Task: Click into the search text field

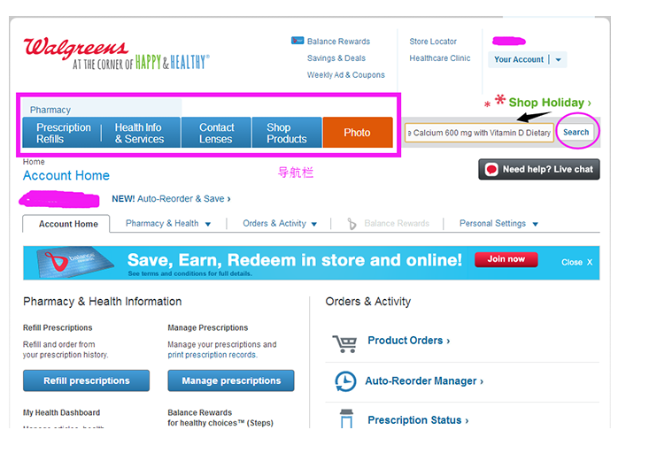Action: point(479,133)
